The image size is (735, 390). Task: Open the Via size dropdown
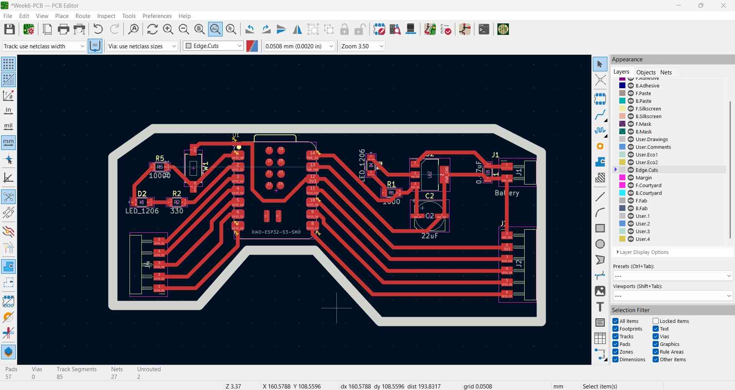(x=174, y=46)
